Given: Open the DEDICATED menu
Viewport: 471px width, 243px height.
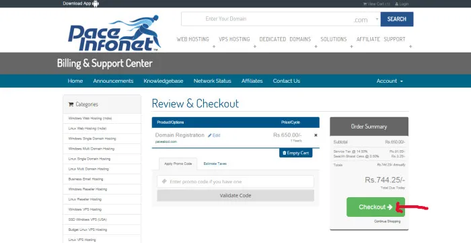Looking at the screenshot, I should click(273, 39).
